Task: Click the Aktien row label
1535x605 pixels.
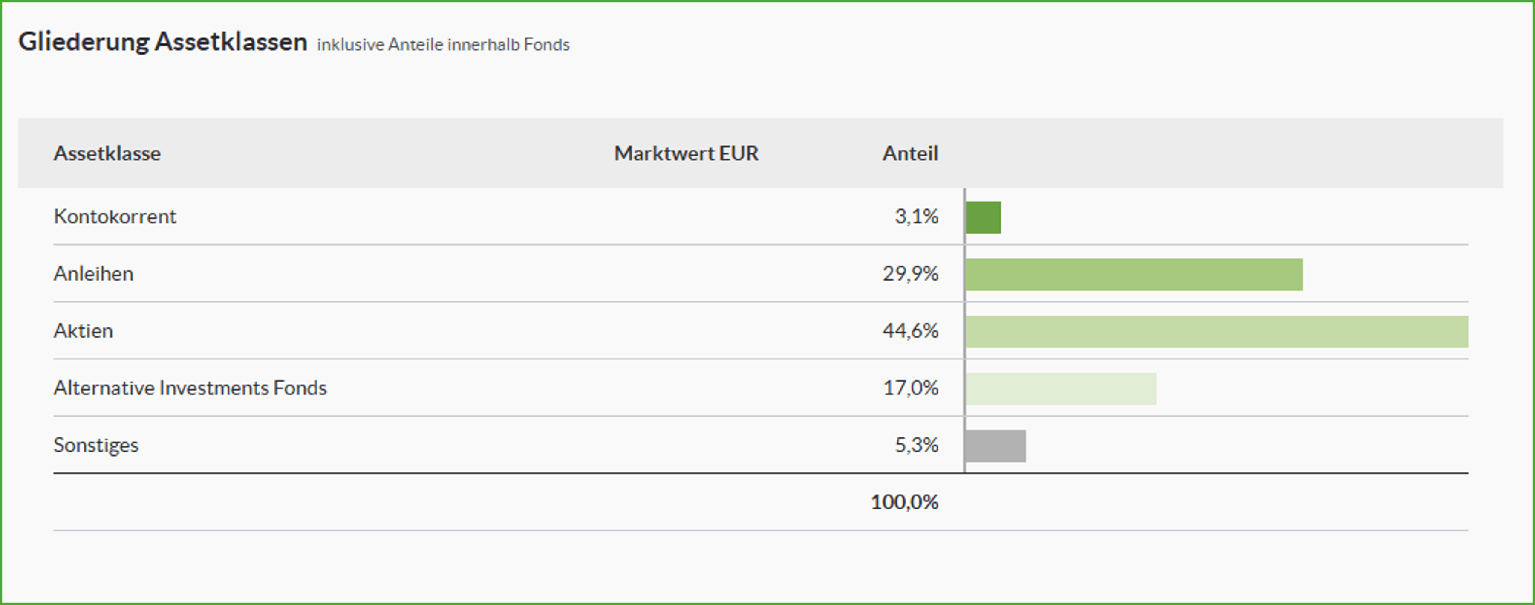Action: click(x=84, y=331)
